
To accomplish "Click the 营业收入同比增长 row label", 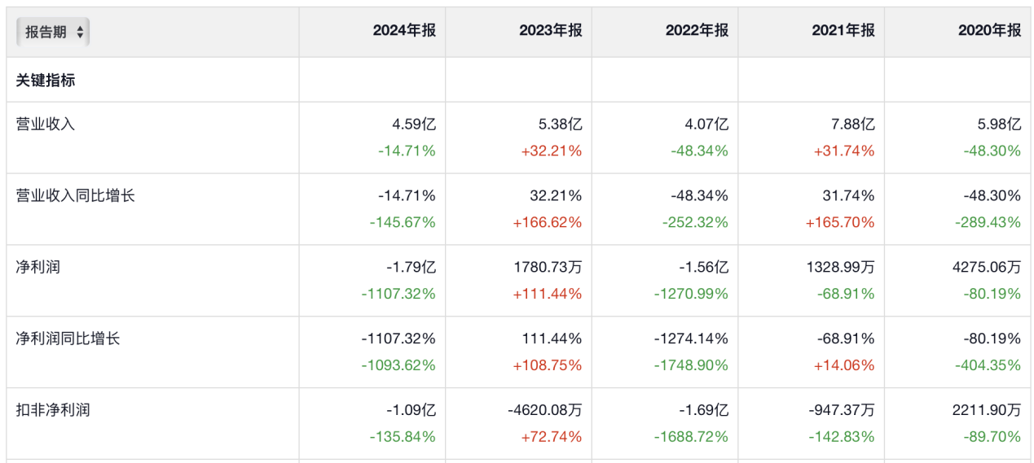I will pos(75,196).
